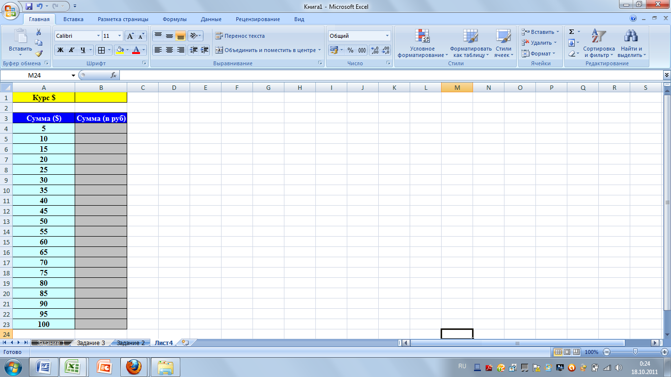The height and width of the screenshot is (377, 671).
Task: Click Удалить button in Ячейки group
Action: coord(539,43)
